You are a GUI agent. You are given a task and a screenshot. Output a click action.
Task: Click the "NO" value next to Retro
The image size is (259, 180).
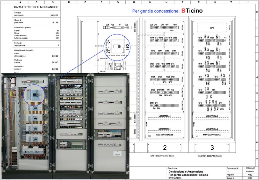[x=57, y=33]
